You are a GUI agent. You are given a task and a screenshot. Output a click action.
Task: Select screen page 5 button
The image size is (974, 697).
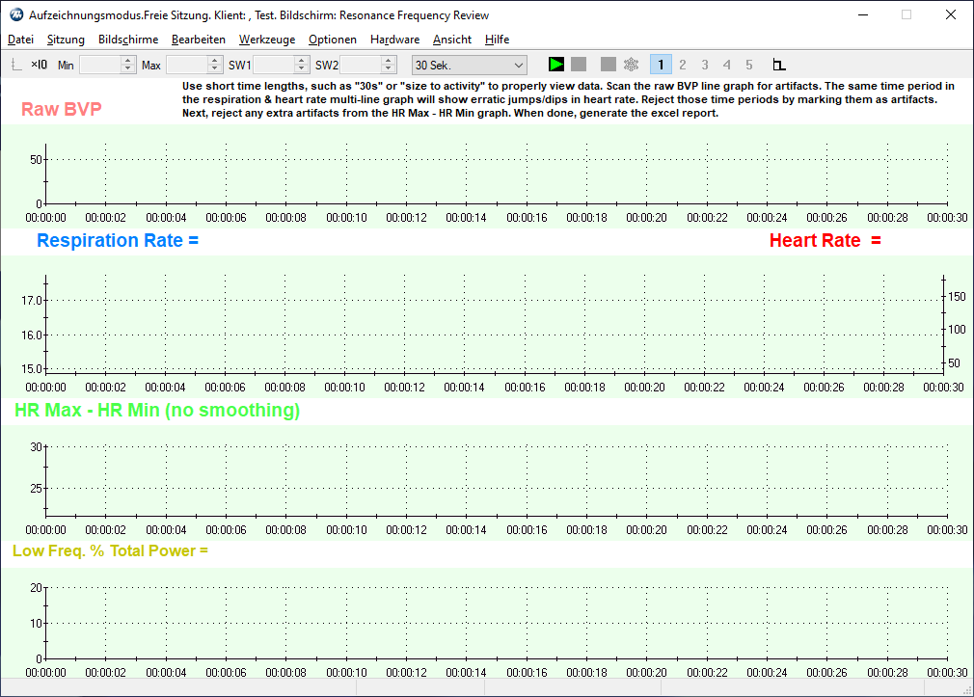click(749, 65)
